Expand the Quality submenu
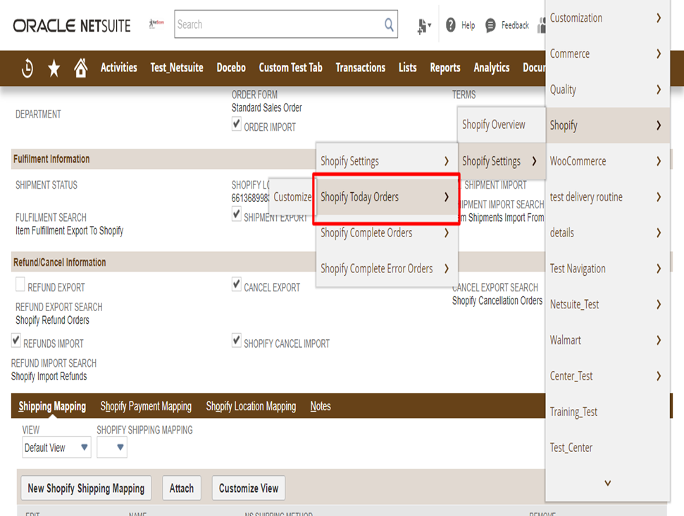The width and height of the screenshot is (684, 516). coord(608,89)
